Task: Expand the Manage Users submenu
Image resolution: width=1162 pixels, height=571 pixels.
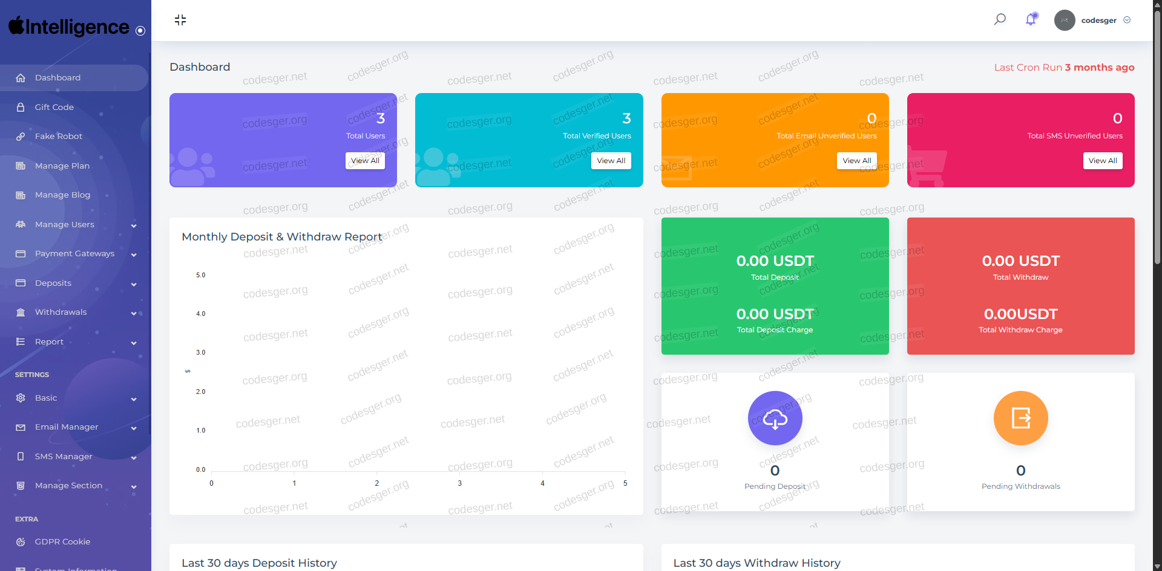Action: pyautogui.click(x=134, y=225)
